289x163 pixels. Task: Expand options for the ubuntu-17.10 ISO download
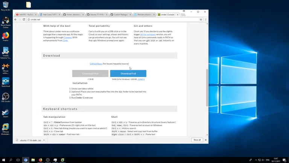pos(44,140)
